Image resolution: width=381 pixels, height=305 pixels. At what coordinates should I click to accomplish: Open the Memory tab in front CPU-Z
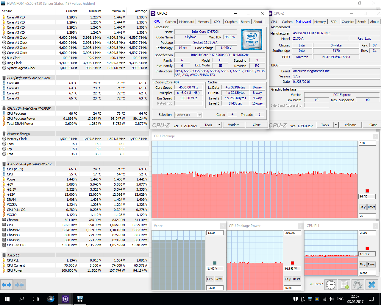click(203, 22)
